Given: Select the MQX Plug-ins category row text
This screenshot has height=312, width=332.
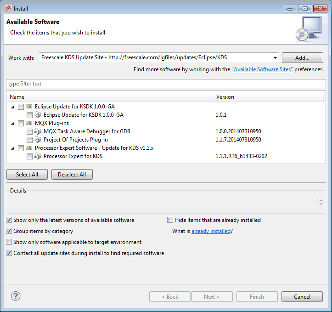Looking at the screenshot, I should (x=52, y=123).
